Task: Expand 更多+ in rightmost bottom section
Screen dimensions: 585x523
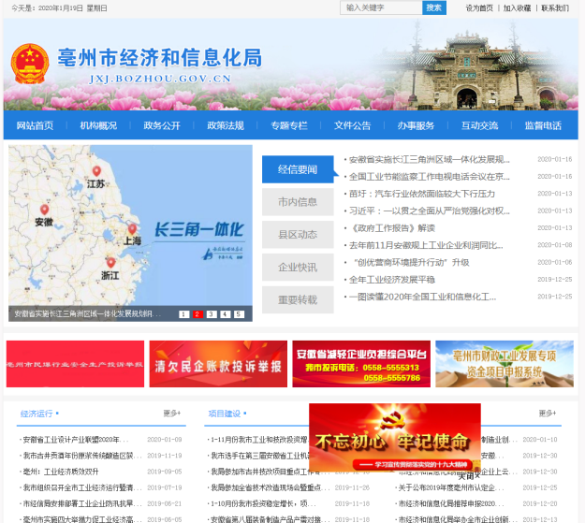Action: click(x=548, y=413)
